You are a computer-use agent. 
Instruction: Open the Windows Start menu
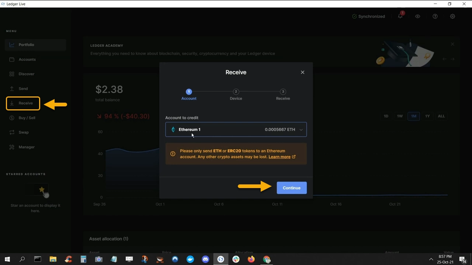click(7, 259)
